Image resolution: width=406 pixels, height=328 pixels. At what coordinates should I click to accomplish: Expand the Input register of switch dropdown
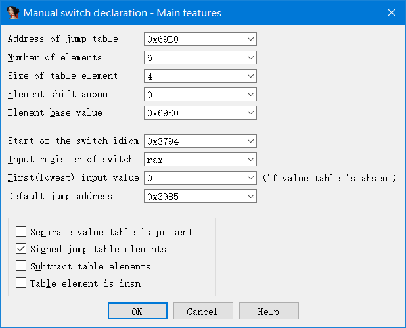pos(250,159)
